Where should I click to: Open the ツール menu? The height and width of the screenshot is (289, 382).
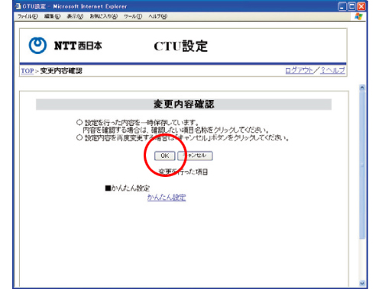[x=133, y=17]
